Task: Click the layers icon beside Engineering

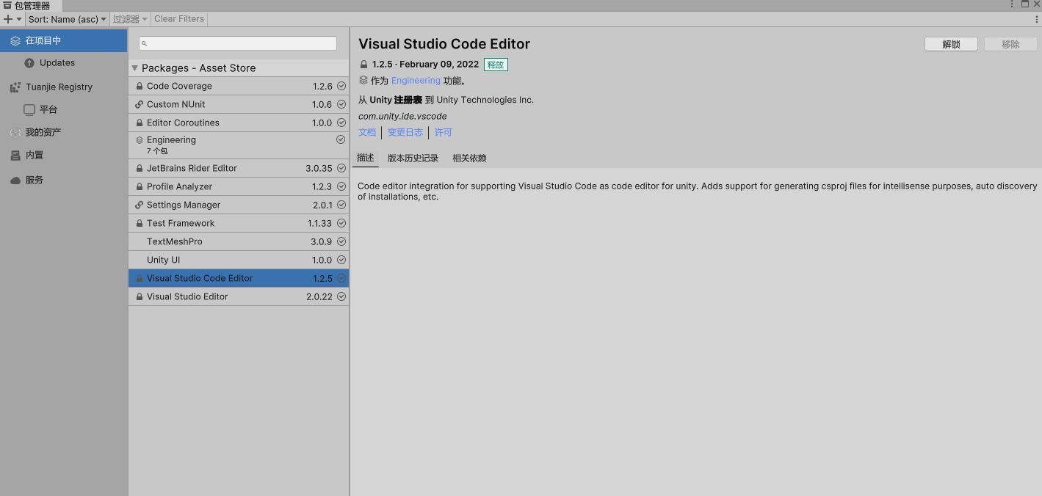Action: 140,139
